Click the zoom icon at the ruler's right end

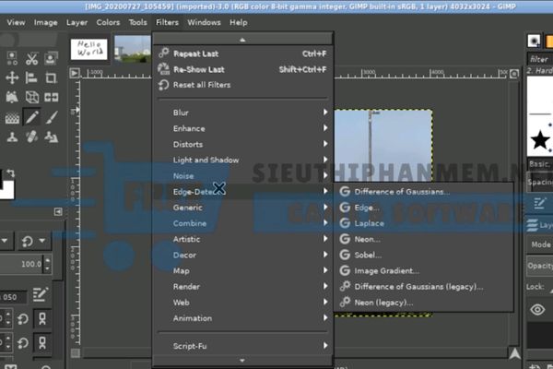pos(514,74)
